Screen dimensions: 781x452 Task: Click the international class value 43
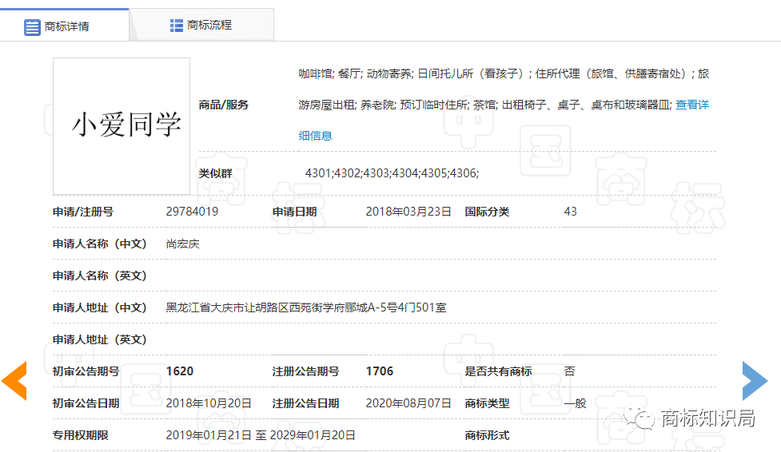tap(570, 212)
